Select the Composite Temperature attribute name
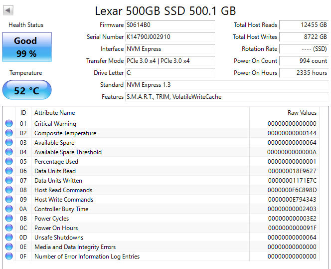This screenshot has width=331, height=269. [65, 133]
